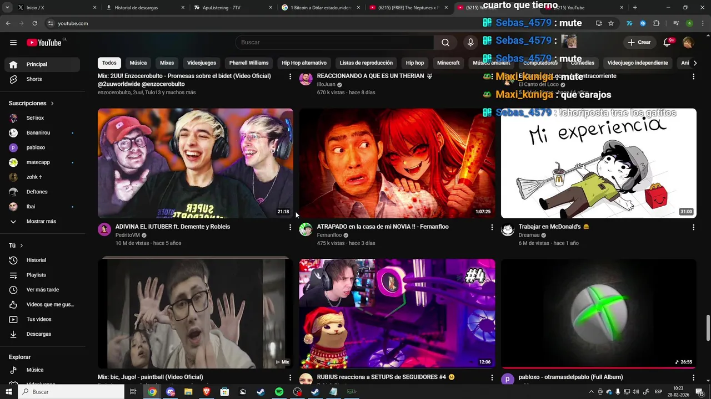
Task: Open options for ATRAPADO en la casa video
Action: 492,227
